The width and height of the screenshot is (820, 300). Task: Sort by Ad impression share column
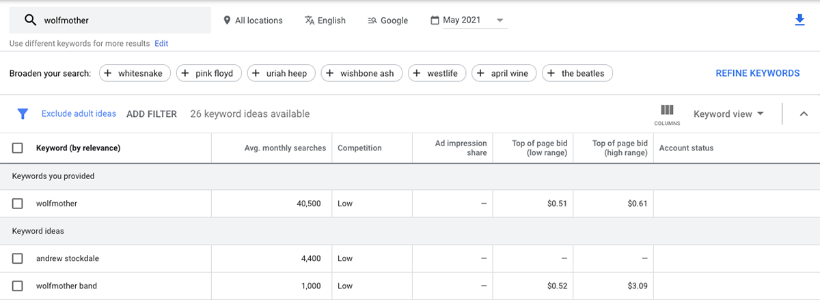coord(461,148)
